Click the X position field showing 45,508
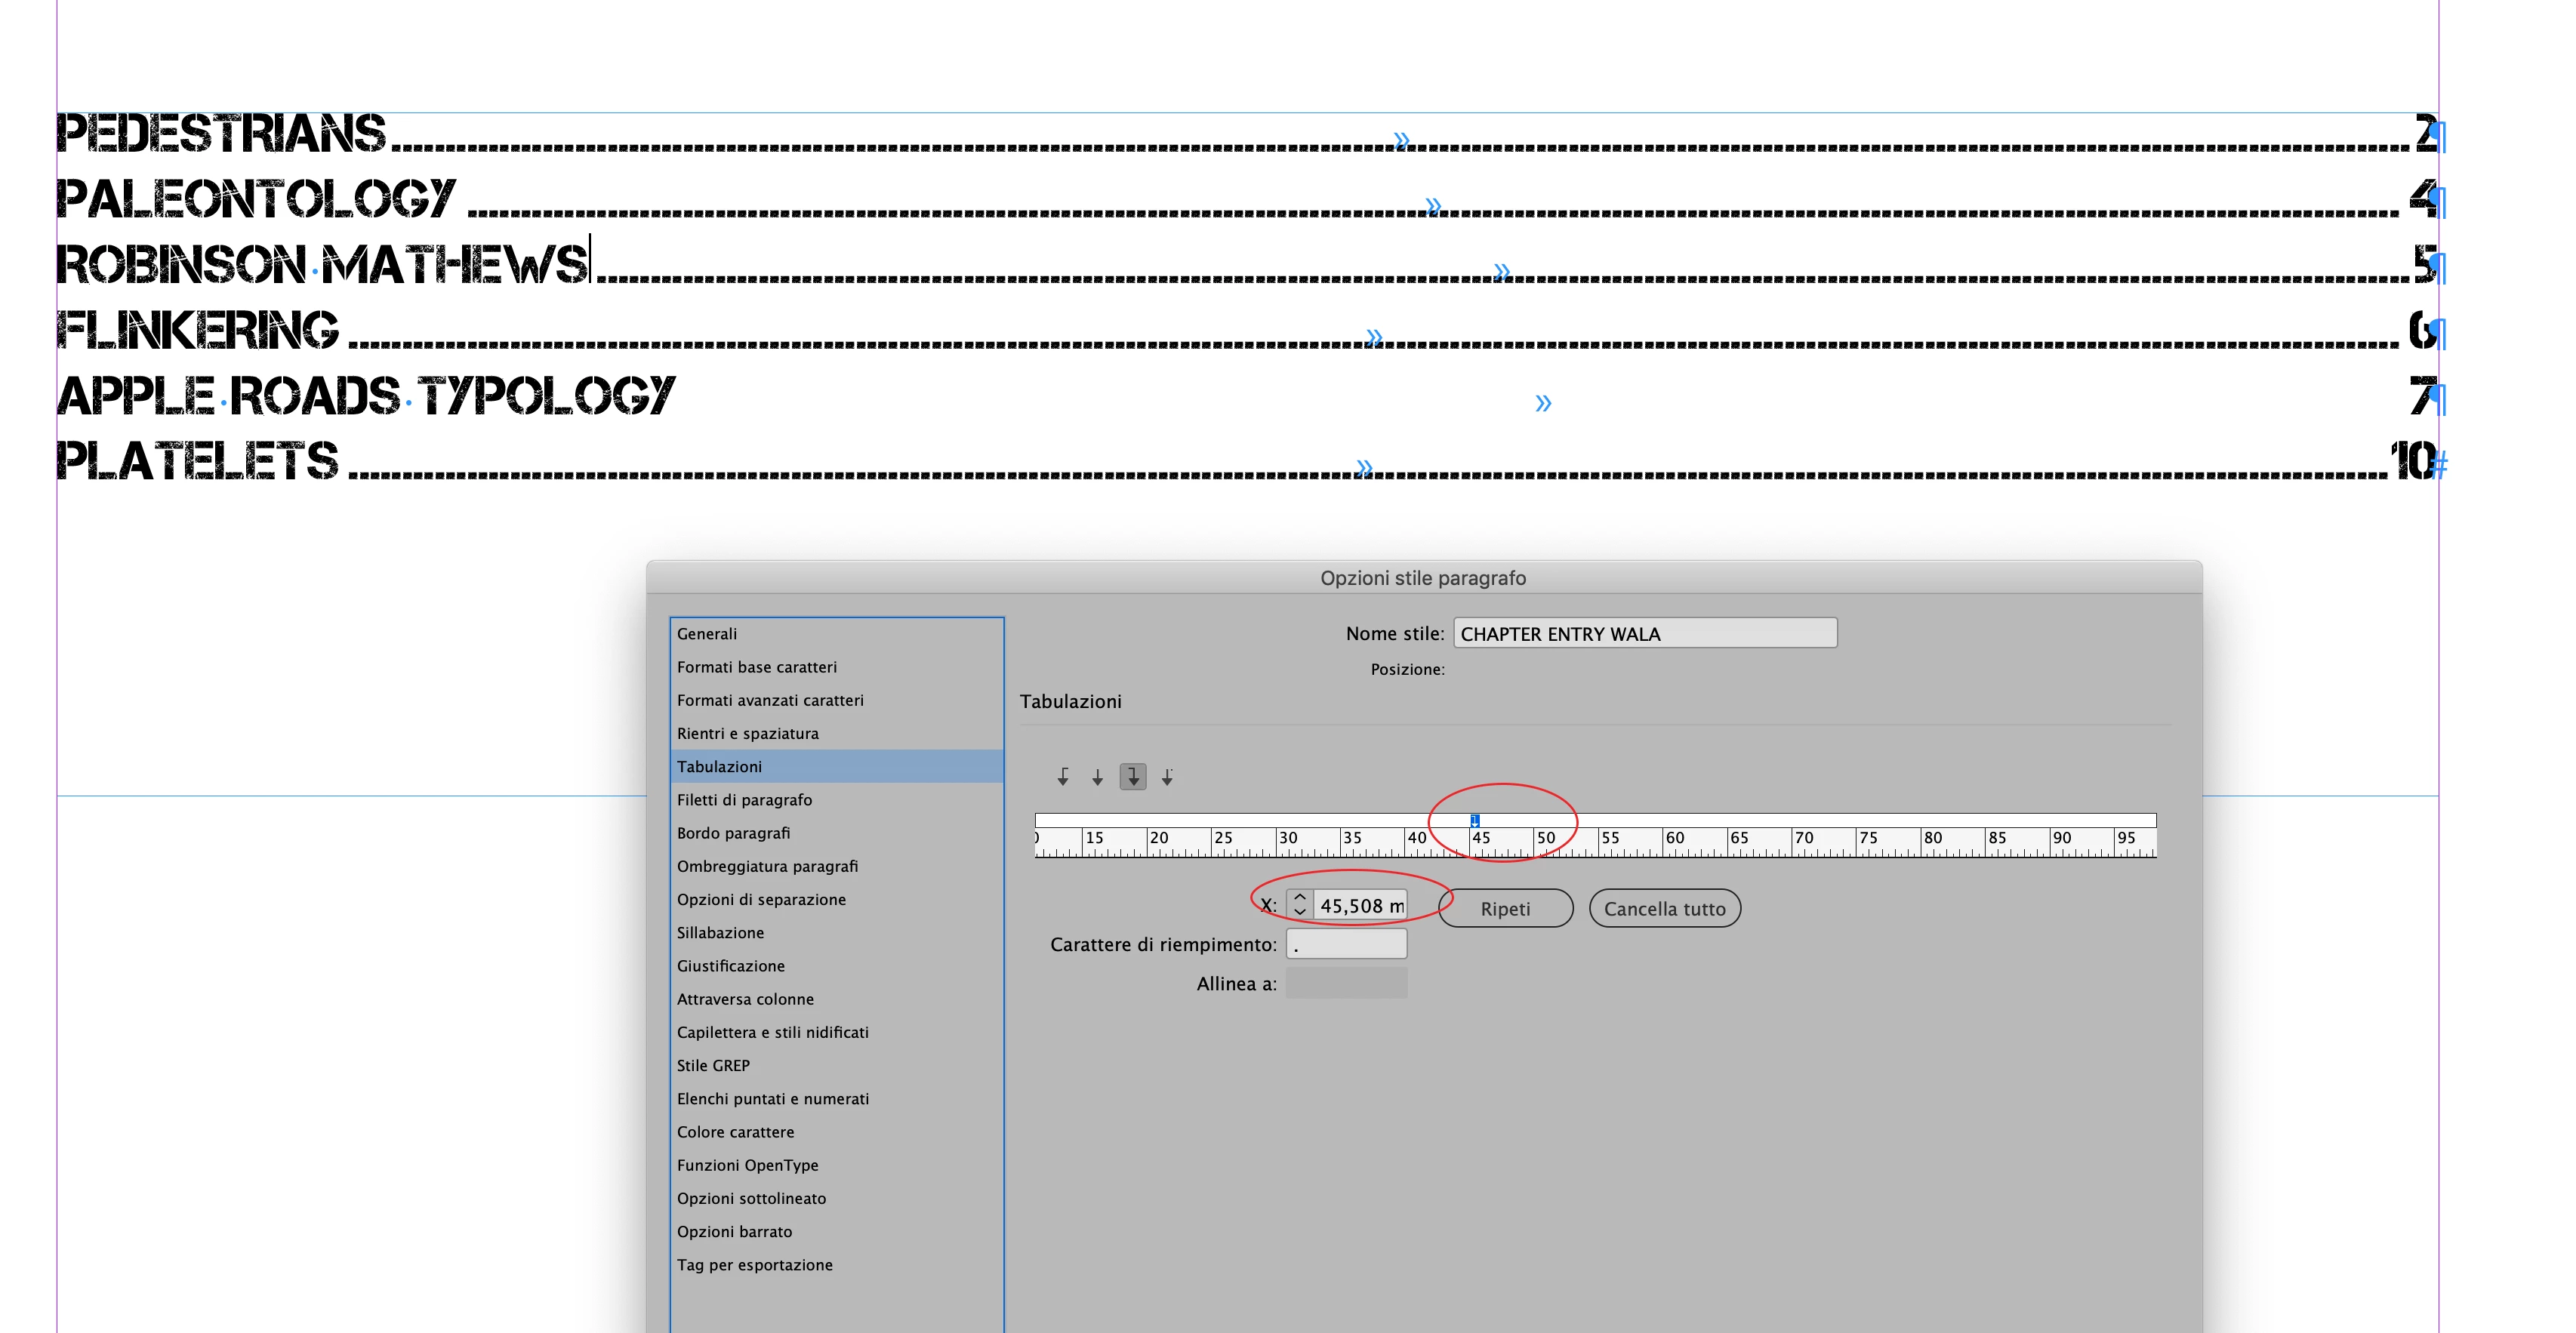Image resolution: width=2576 pixels, height=1333 pixels. pos(1360,906)
